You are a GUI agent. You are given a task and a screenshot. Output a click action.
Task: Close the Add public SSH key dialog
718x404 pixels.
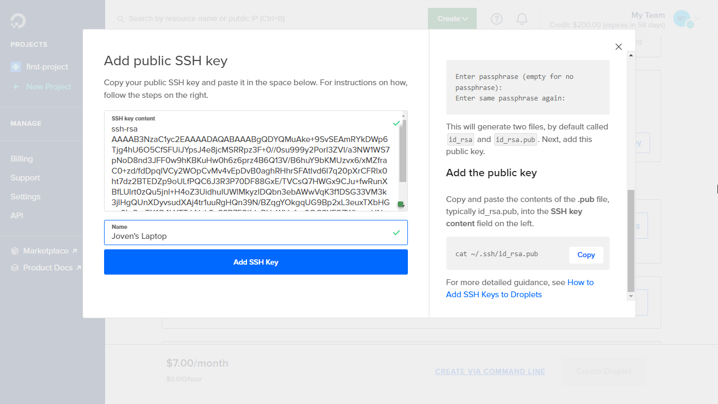click(x=619, y=47)
